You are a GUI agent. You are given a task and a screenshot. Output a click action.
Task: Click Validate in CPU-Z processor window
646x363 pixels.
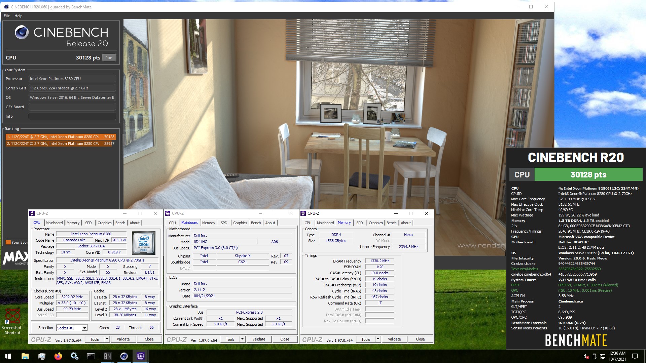click(123, 339)
